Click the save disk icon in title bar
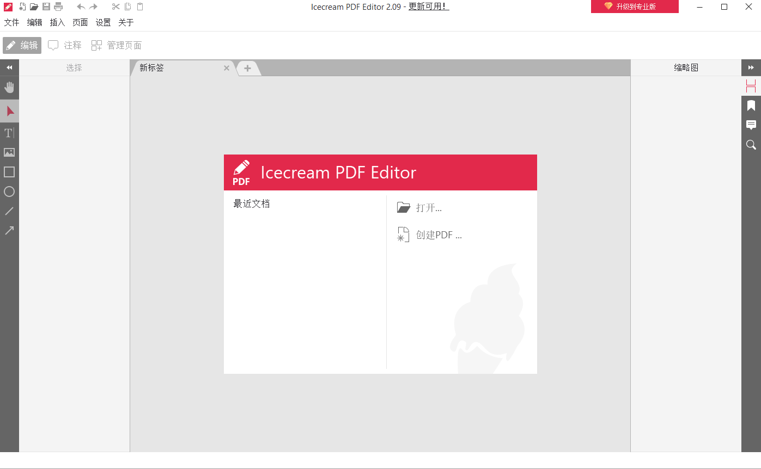 coord(46,7)
